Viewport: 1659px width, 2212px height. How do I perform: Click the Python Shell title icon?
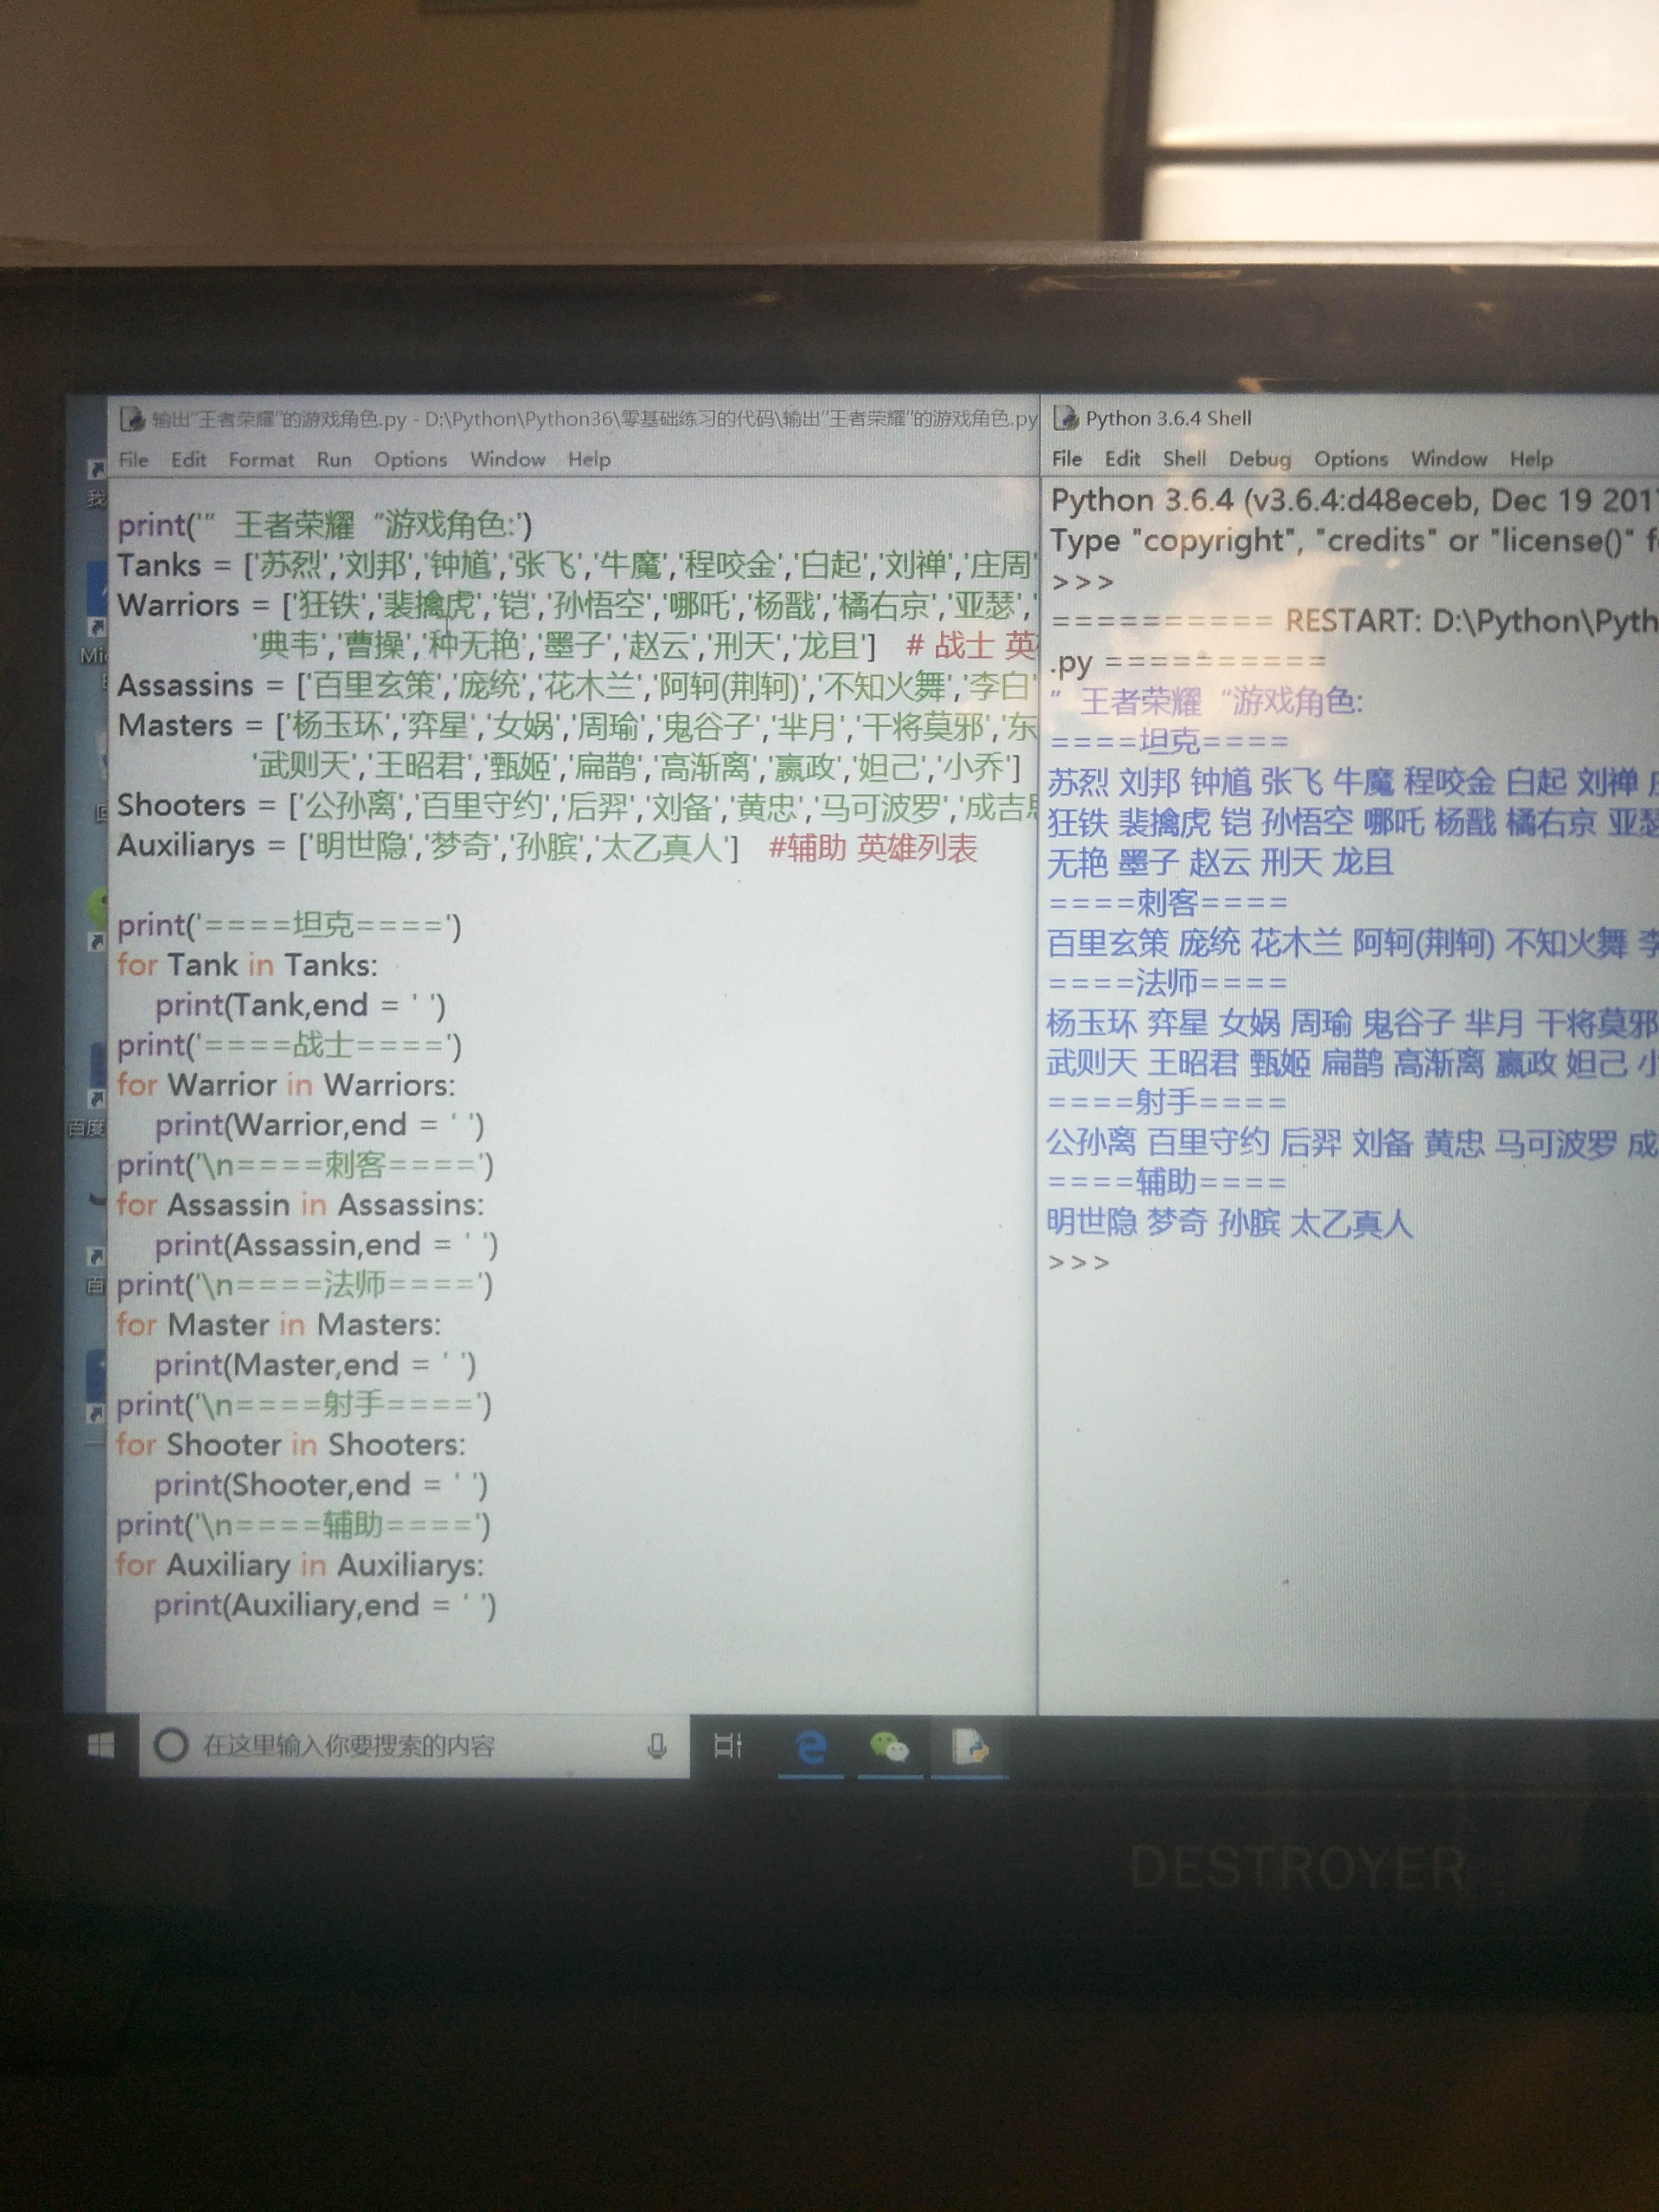click(1066, 418)
